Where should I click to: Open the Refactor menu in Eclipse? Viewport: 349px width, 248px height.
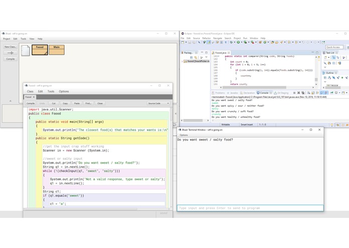coord(206,38)
